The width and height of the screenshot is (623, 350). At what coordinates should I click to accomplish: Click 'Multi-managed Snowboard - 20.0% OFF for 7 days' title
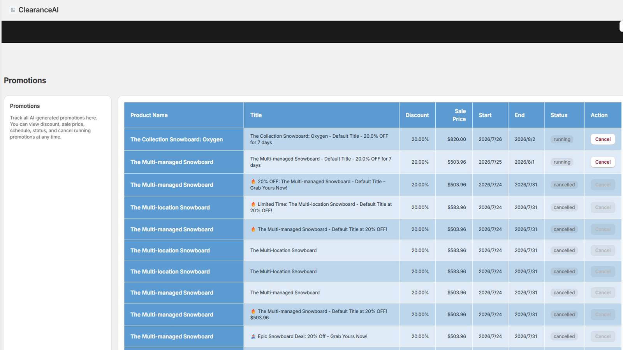point(321,162)
